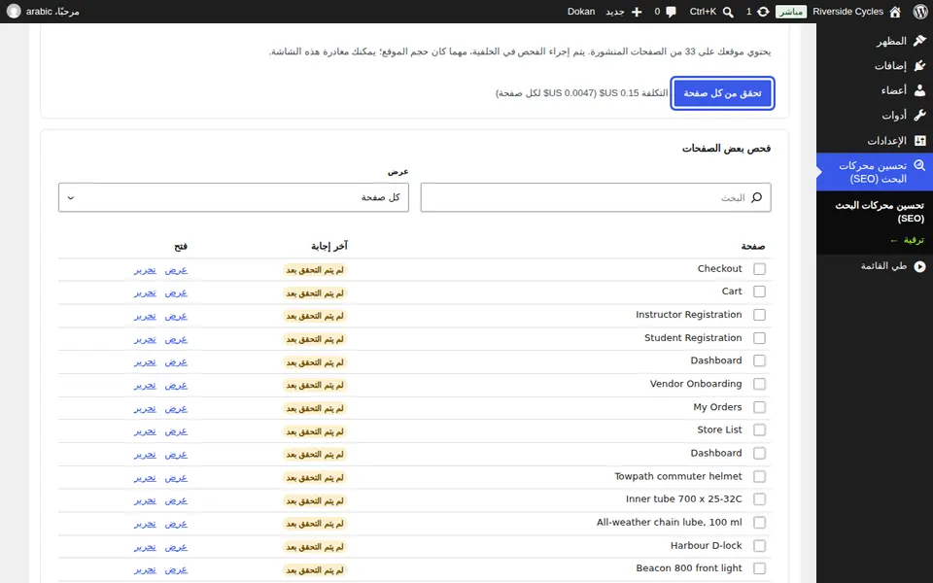The image size is (933, 583).
Task: Tick the Harbour D-lock checkbox
Action: tap(759, 546)
